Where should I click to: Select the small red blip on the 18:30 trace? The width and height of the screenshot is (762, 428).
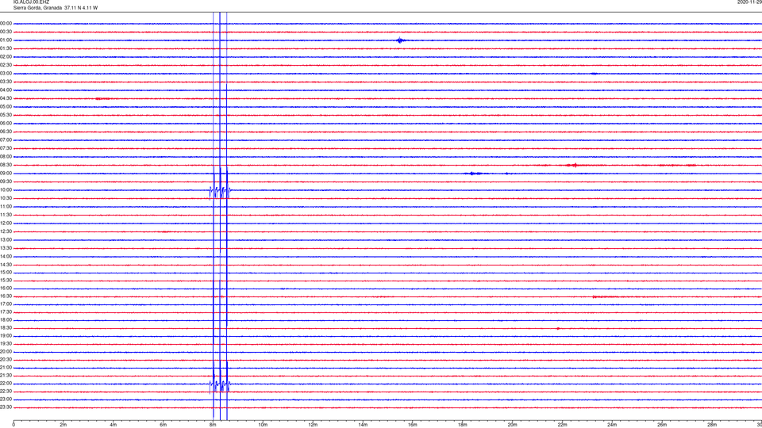click(558, 328)
